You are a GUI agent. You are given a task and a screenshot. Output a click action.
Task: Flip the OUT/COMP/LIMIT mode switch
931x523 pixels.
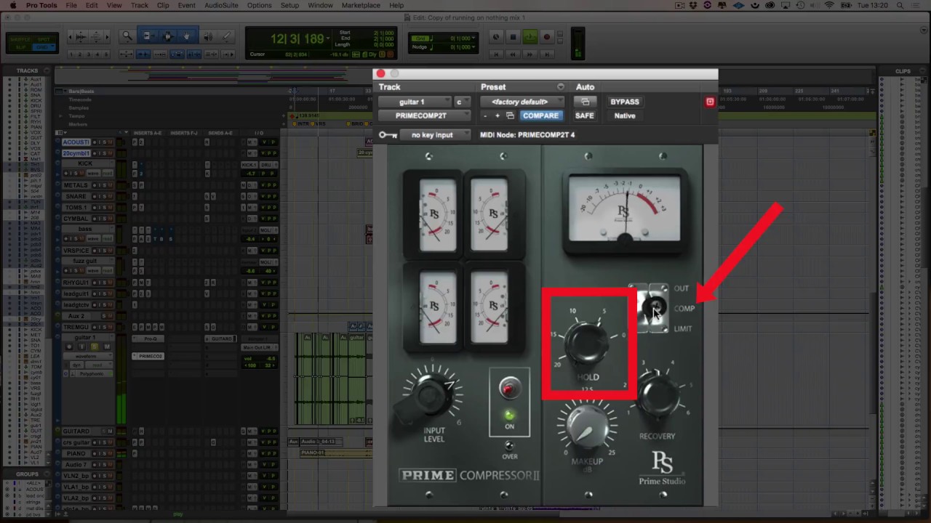656,309
